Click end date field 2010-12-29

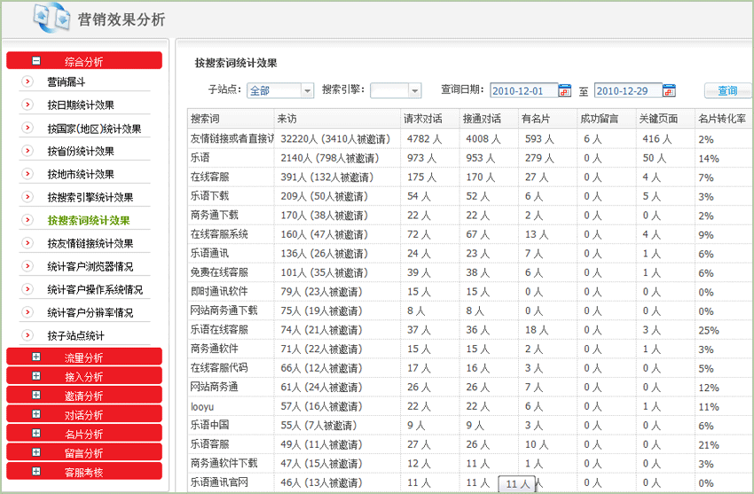click(629, 90)
